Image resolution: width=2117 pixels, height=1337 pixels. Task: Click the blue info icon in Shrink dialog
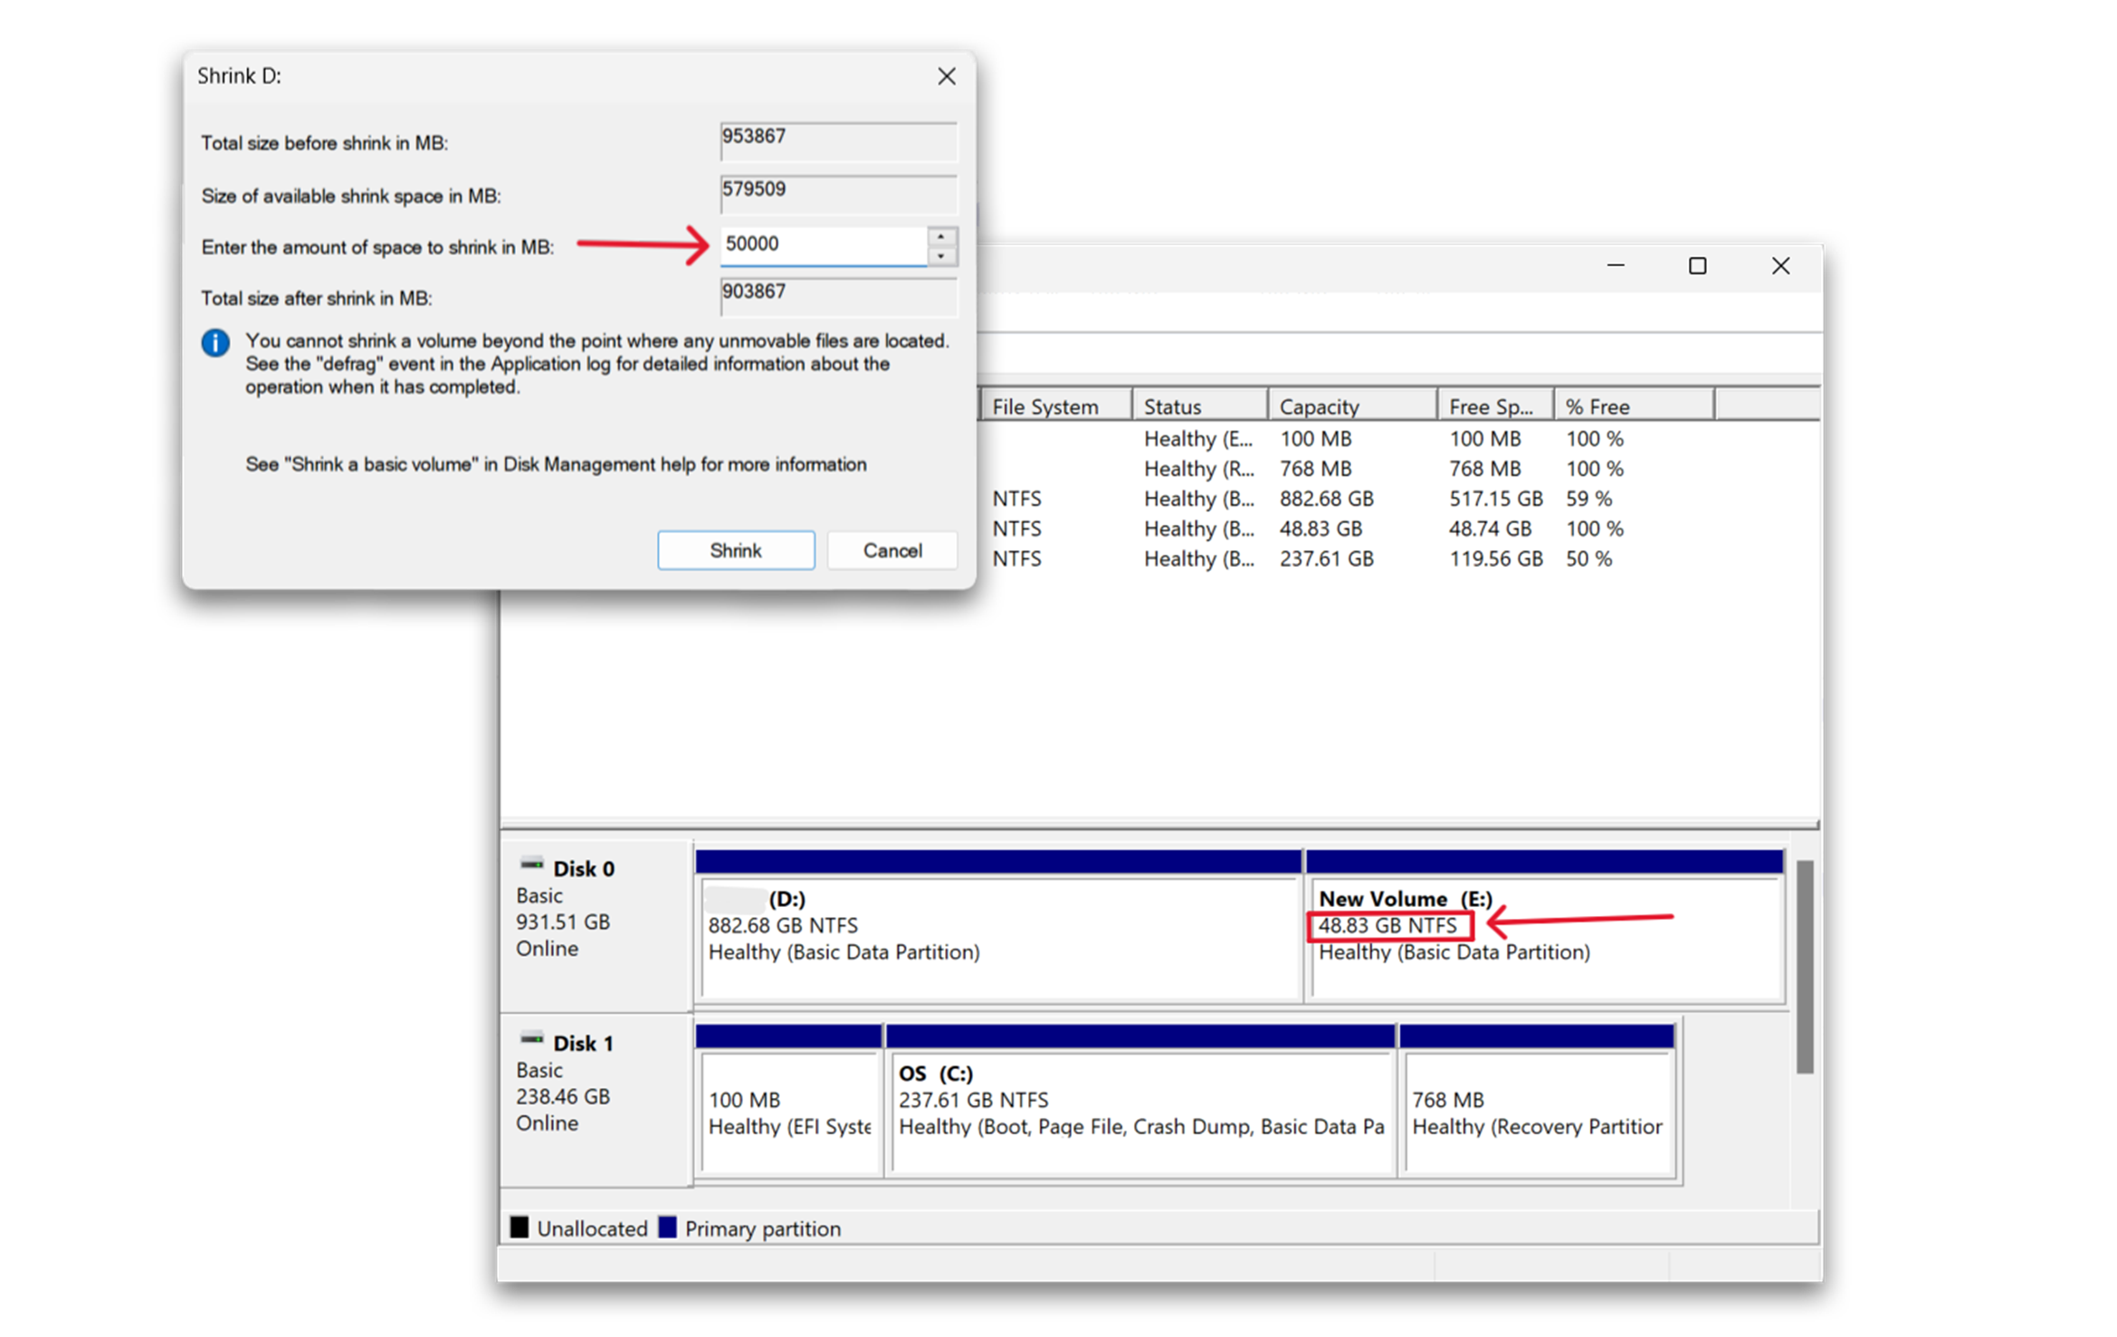215,343
